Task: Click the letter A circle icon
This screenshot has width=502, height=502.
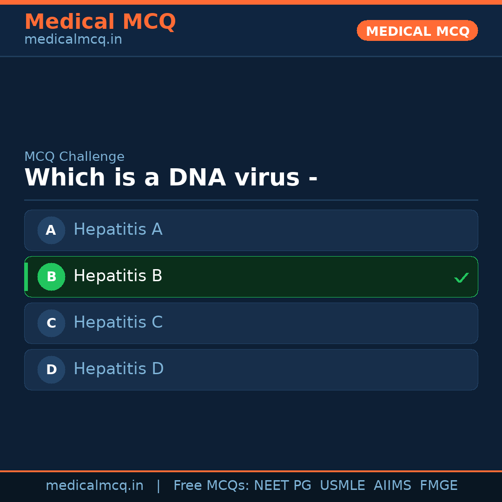Action: [51, 230]
